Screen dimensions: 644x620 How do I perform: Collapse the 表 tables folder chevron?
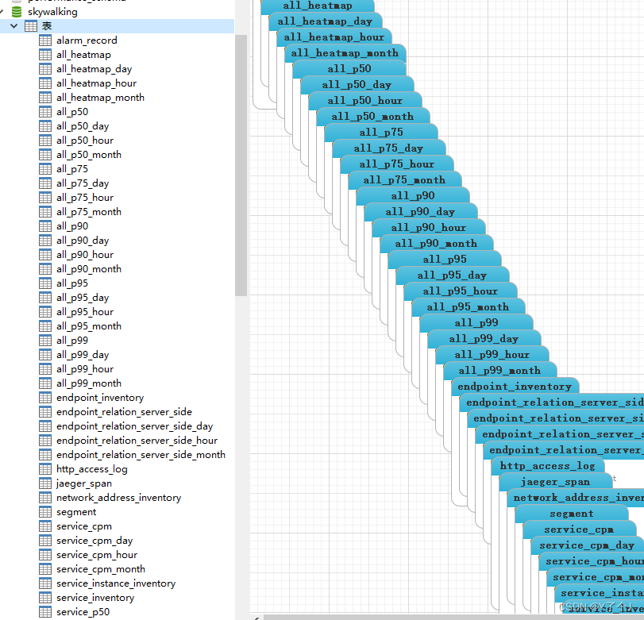[14, 26]
